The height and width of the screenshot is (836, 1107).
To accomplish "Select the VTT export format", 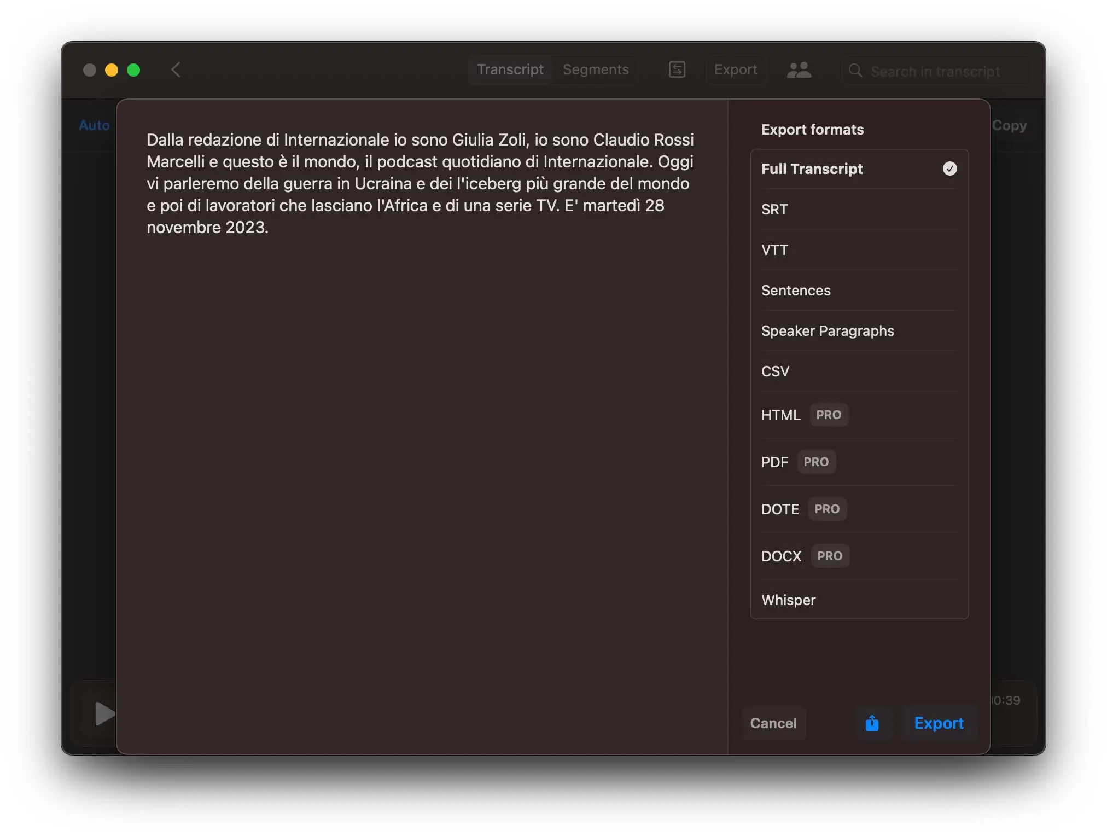I will point(774,249).
